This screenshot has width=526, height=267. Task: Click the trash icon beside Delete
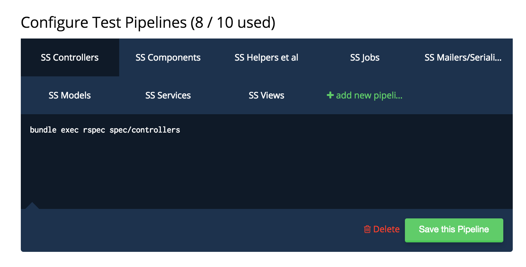click(x=367, y=229)
